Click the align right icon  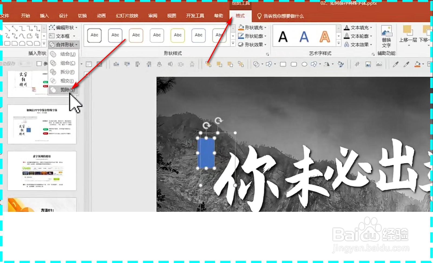[149, 64]
